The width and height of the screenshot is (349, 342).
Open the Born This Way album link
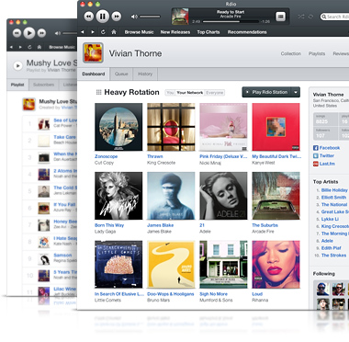(109, 225)
